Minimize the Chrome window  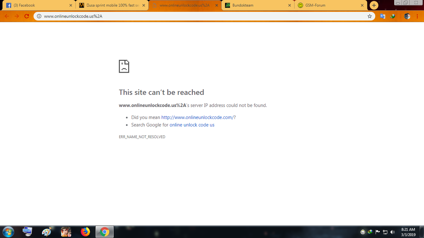coord(398,2)
